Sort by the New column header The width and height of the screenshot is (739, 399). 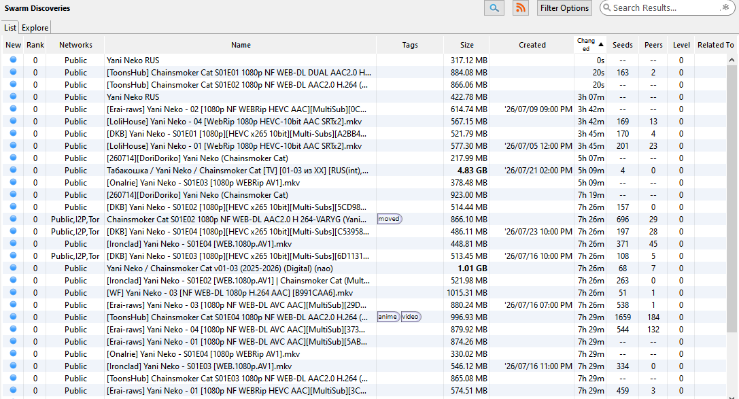click(x=13, y=45)
